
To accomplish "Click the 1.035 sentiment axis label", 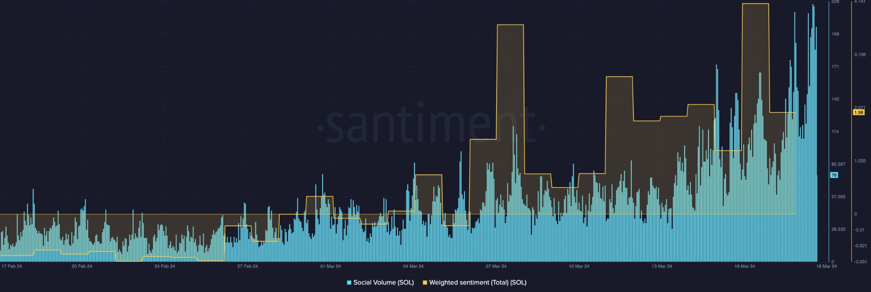I will click(860, 161).
